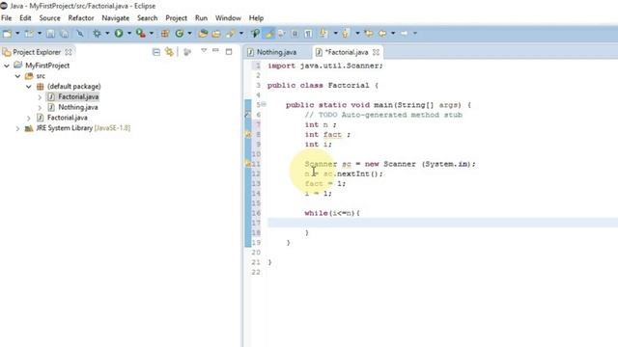Toggle the icon right of highlighter button
This screenshot has width=618, height=347.
[281, 34]
